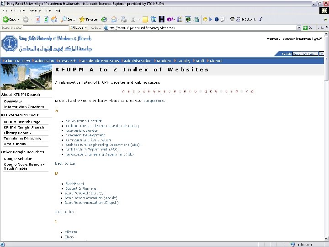The height and width of the screenshot is (247, 329).
Task: Open Library Search sidebar link
Action: [17, 133]
